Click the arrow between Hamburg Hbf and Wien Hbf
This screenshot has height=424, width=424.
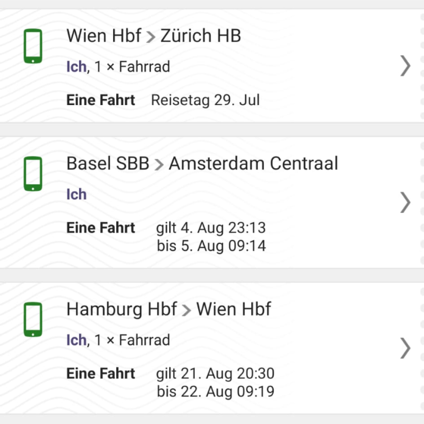pos(187,310)
